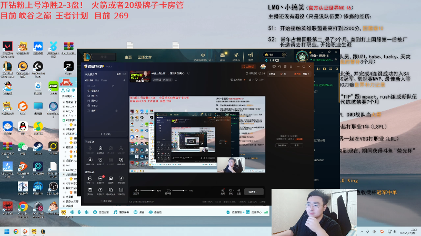Open the Windows Start button

(7, 231)
